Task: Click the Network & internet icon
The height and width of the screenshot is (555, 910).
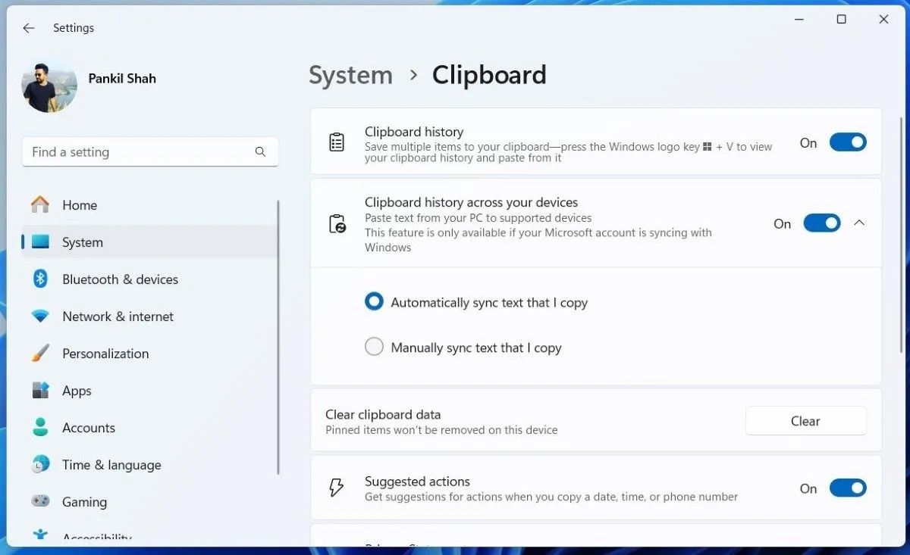Action: coord(39,316)
